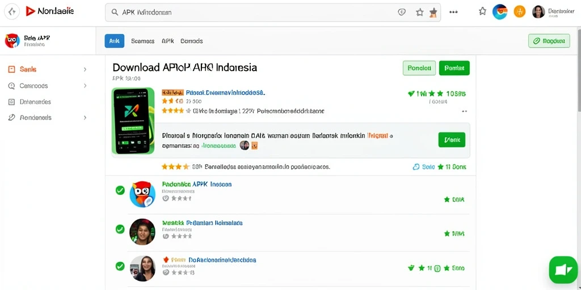Open the red play logo next to Nonlaeile
581x290 pixels.
click(x=30, y=11)
